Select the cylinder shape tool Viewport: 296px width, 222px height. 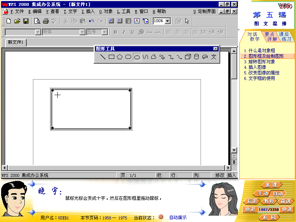click(196, 57)
